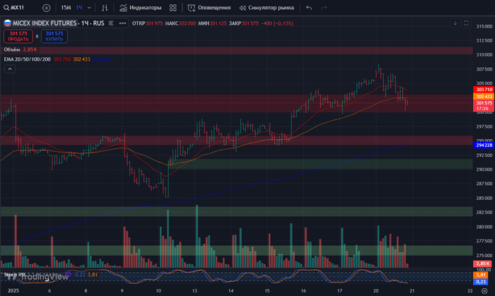Select the 15M timeframe
This screenshot has height=296, width=495.
pyautogui.click(x=65, y=8)
